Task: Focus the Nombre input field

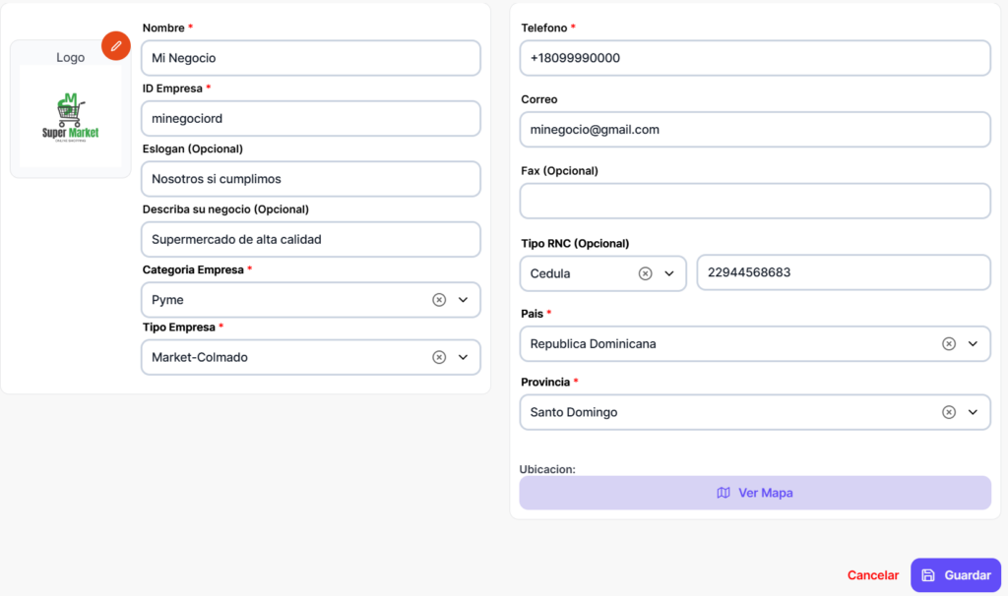Action: (x=310, y=58)
